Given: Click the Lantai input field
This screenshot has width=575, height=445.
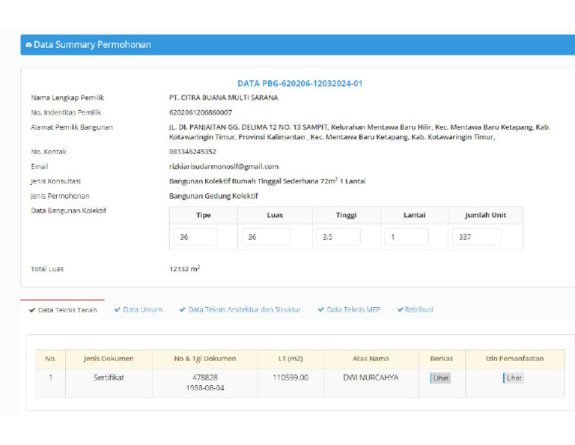Looking at the screenshot, I should [407, 237].
